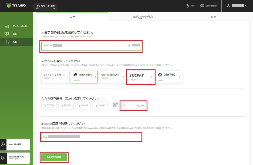This screenshot has width=253, height=165.
Task: Click the CRYPTO card chevron
Action: tap(180, 77)
